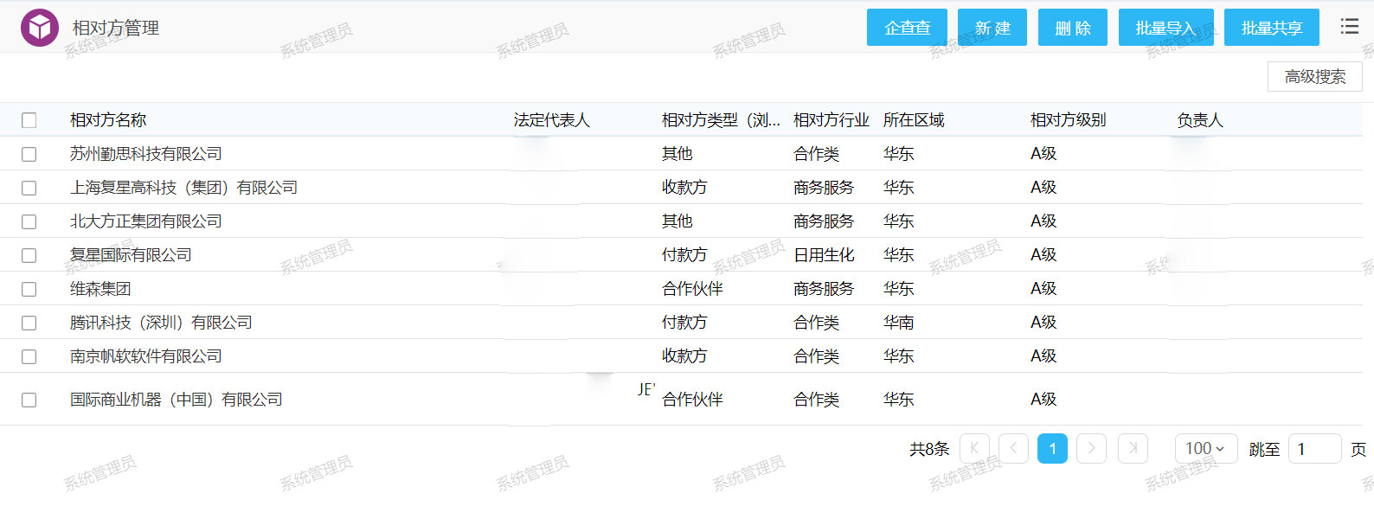The image size is (1374, 506).
Task: Jump to the last page arrow
Action: coord(1133,448)
